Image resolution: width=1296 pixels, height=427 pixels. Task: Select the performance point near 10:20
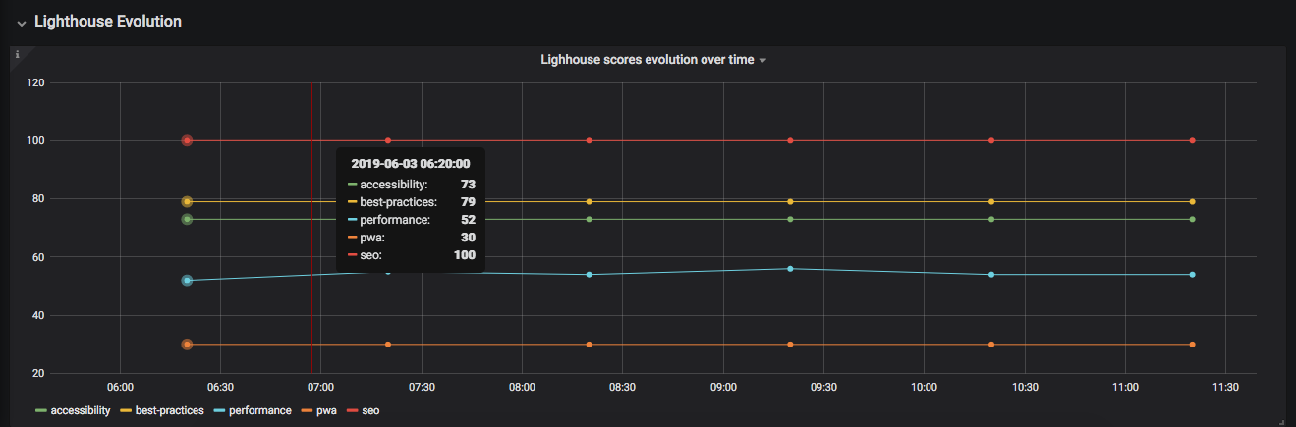(991, 274)
